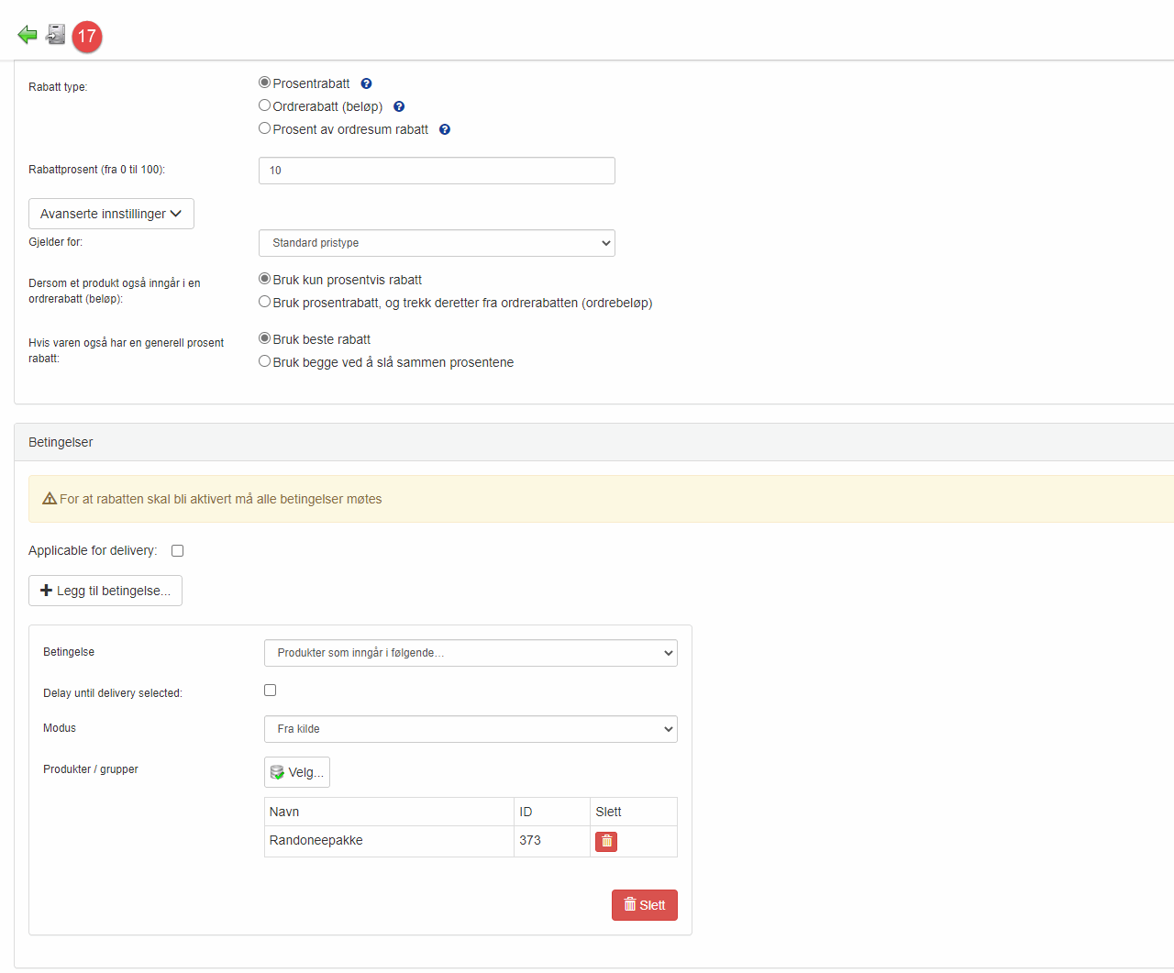Tick Delay until delivery selected checkbox

(x=271, y=691)
